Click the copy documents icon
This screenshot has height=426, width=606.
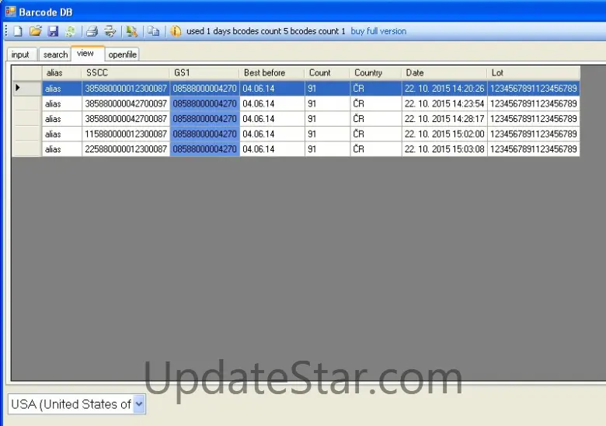(153, 31)
